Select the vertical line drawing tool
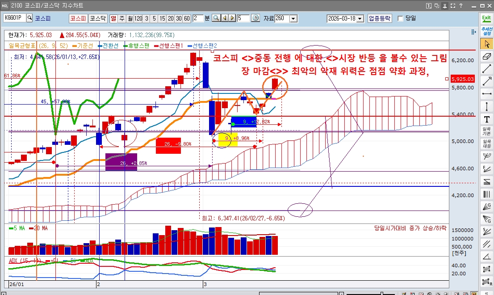Image resolution: width=494 pixels, height=295 pixels. (486, 106)
